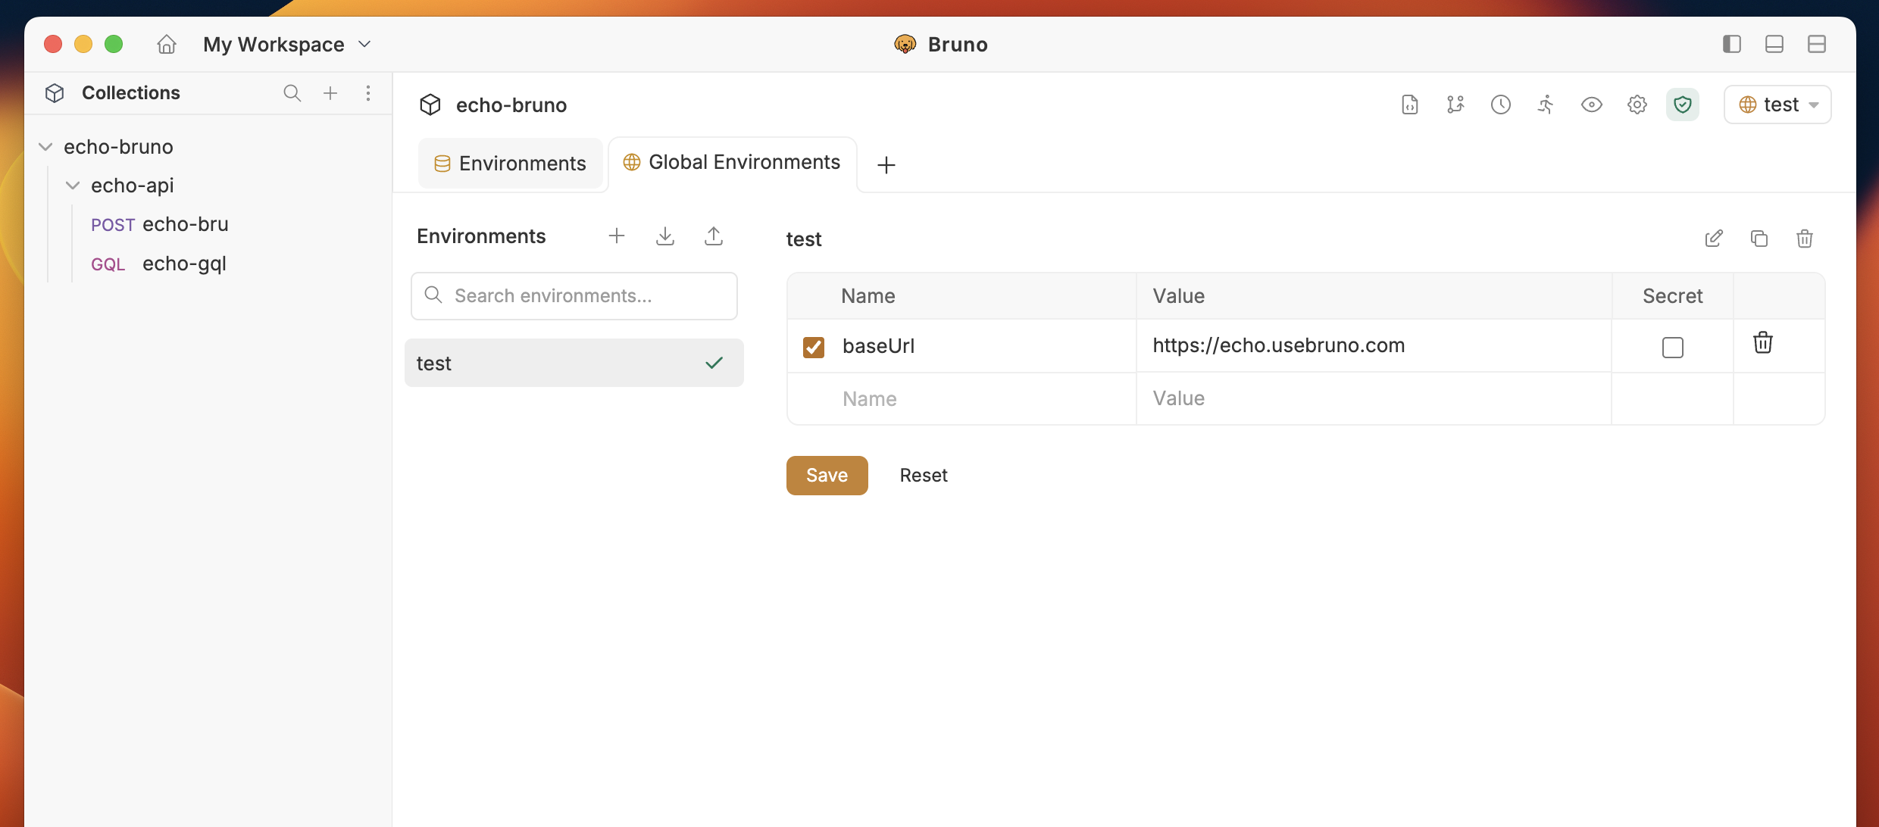Check the Secret box for baseUrl

click(1672, 347)
